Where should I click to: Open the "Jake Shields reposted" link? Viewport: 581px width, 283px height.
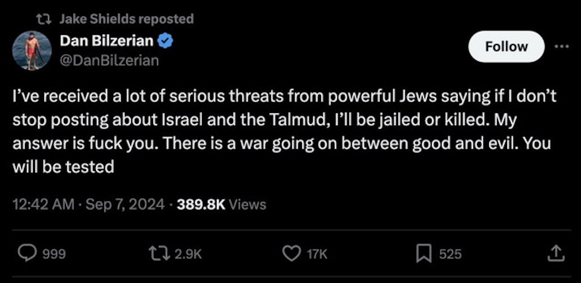(127, 19)
